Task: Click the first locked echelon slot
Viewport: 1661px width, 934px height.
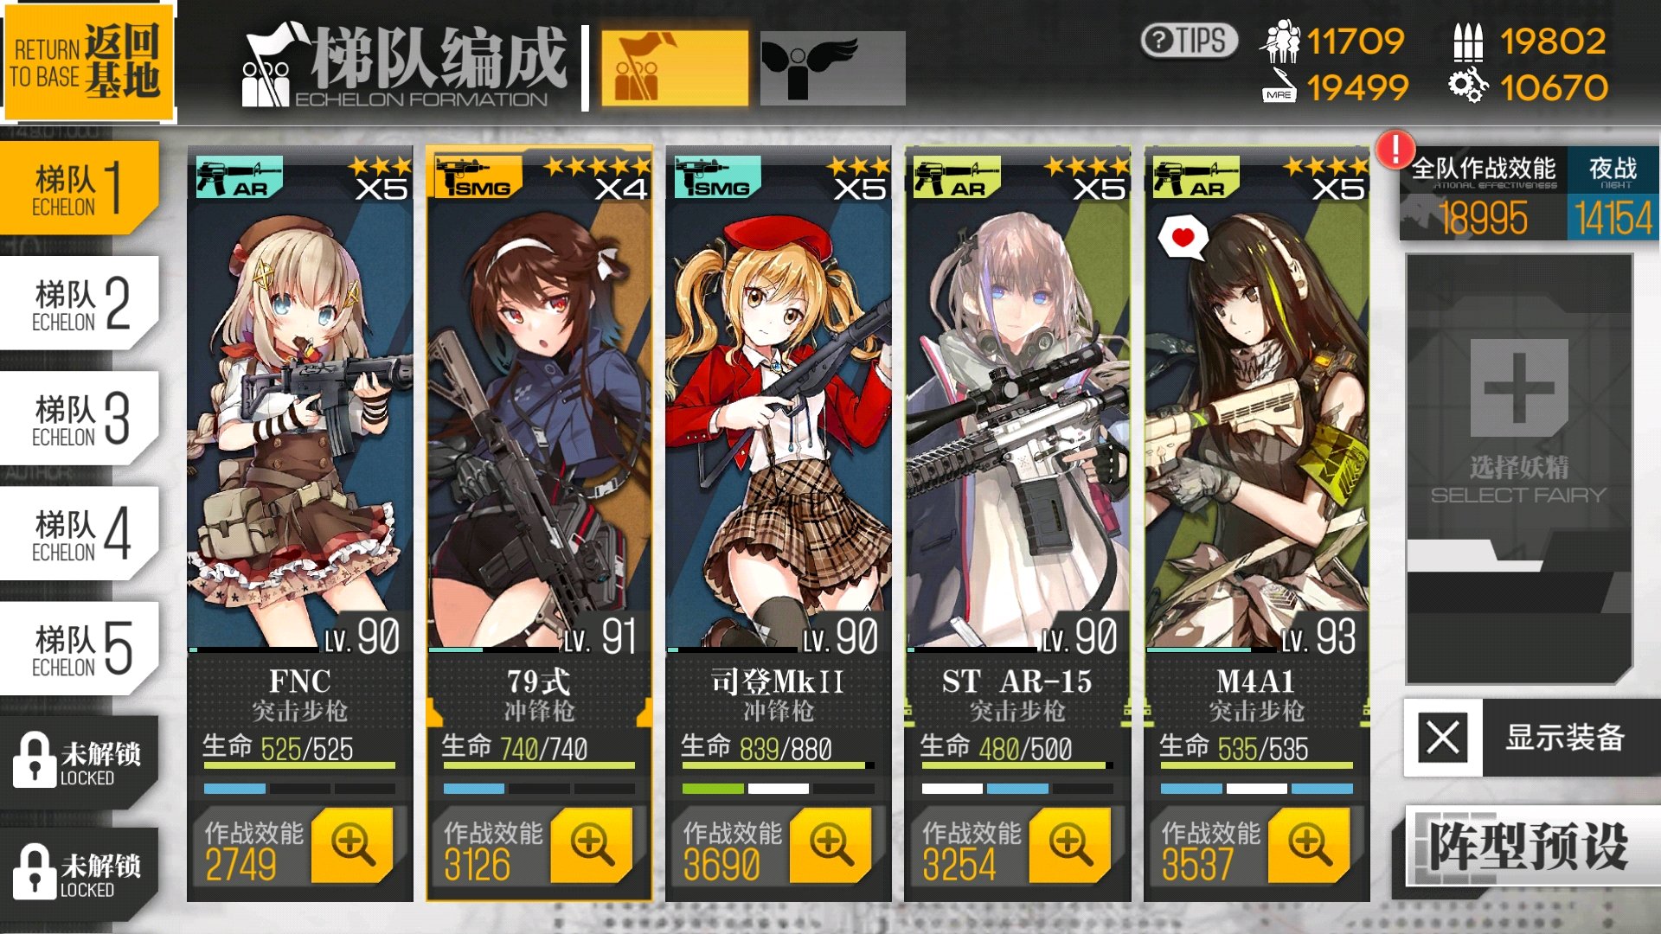Action: [x=80, y=761]
